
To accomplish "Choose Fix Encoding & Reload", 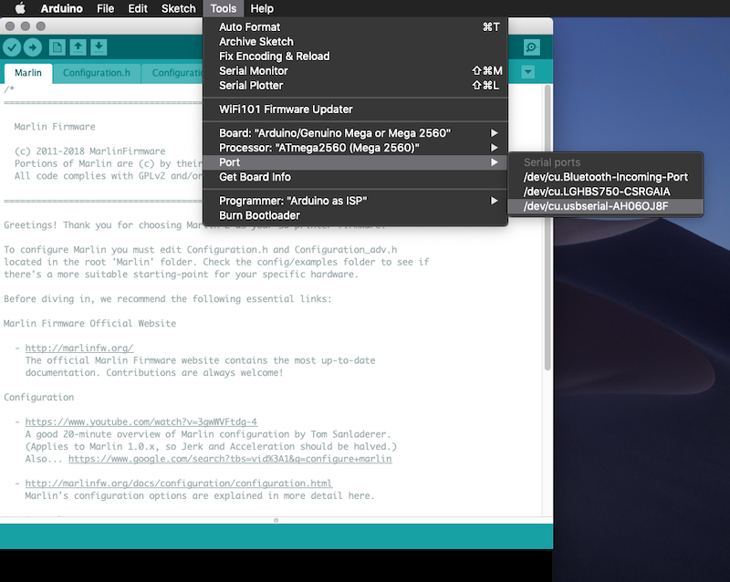I will click(x=355, y=57).
